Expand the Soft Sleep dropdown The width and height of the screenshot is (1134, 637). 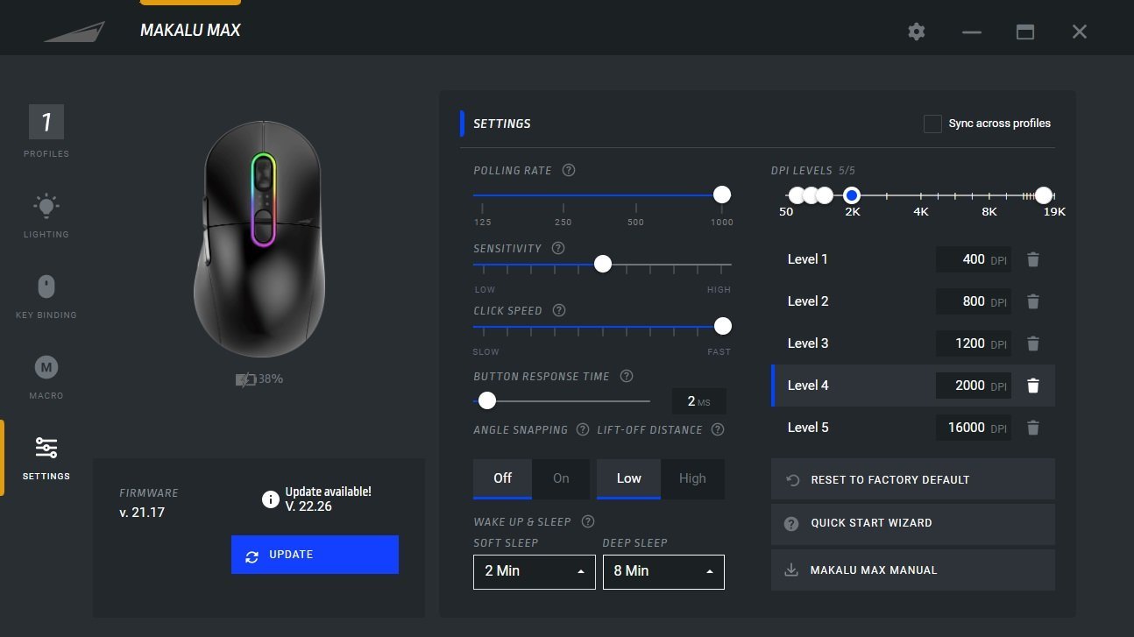[535, 571]
